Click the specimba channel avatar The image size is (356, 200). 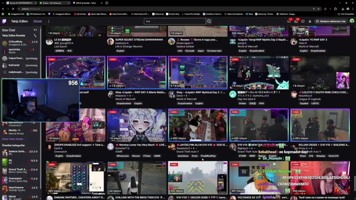pyautogui.click(x=5, y=51)
